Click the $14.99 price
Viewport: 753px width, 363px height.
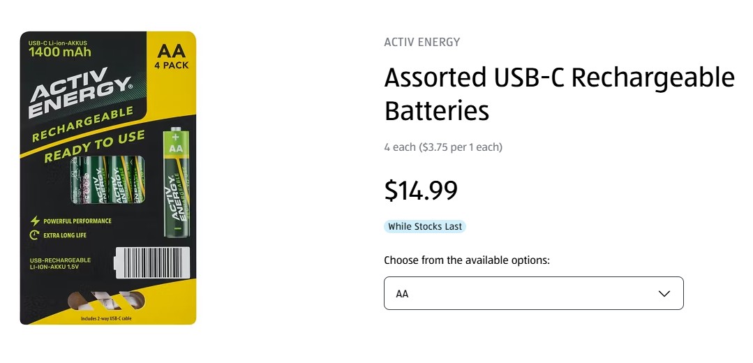(x=421, y=190)
